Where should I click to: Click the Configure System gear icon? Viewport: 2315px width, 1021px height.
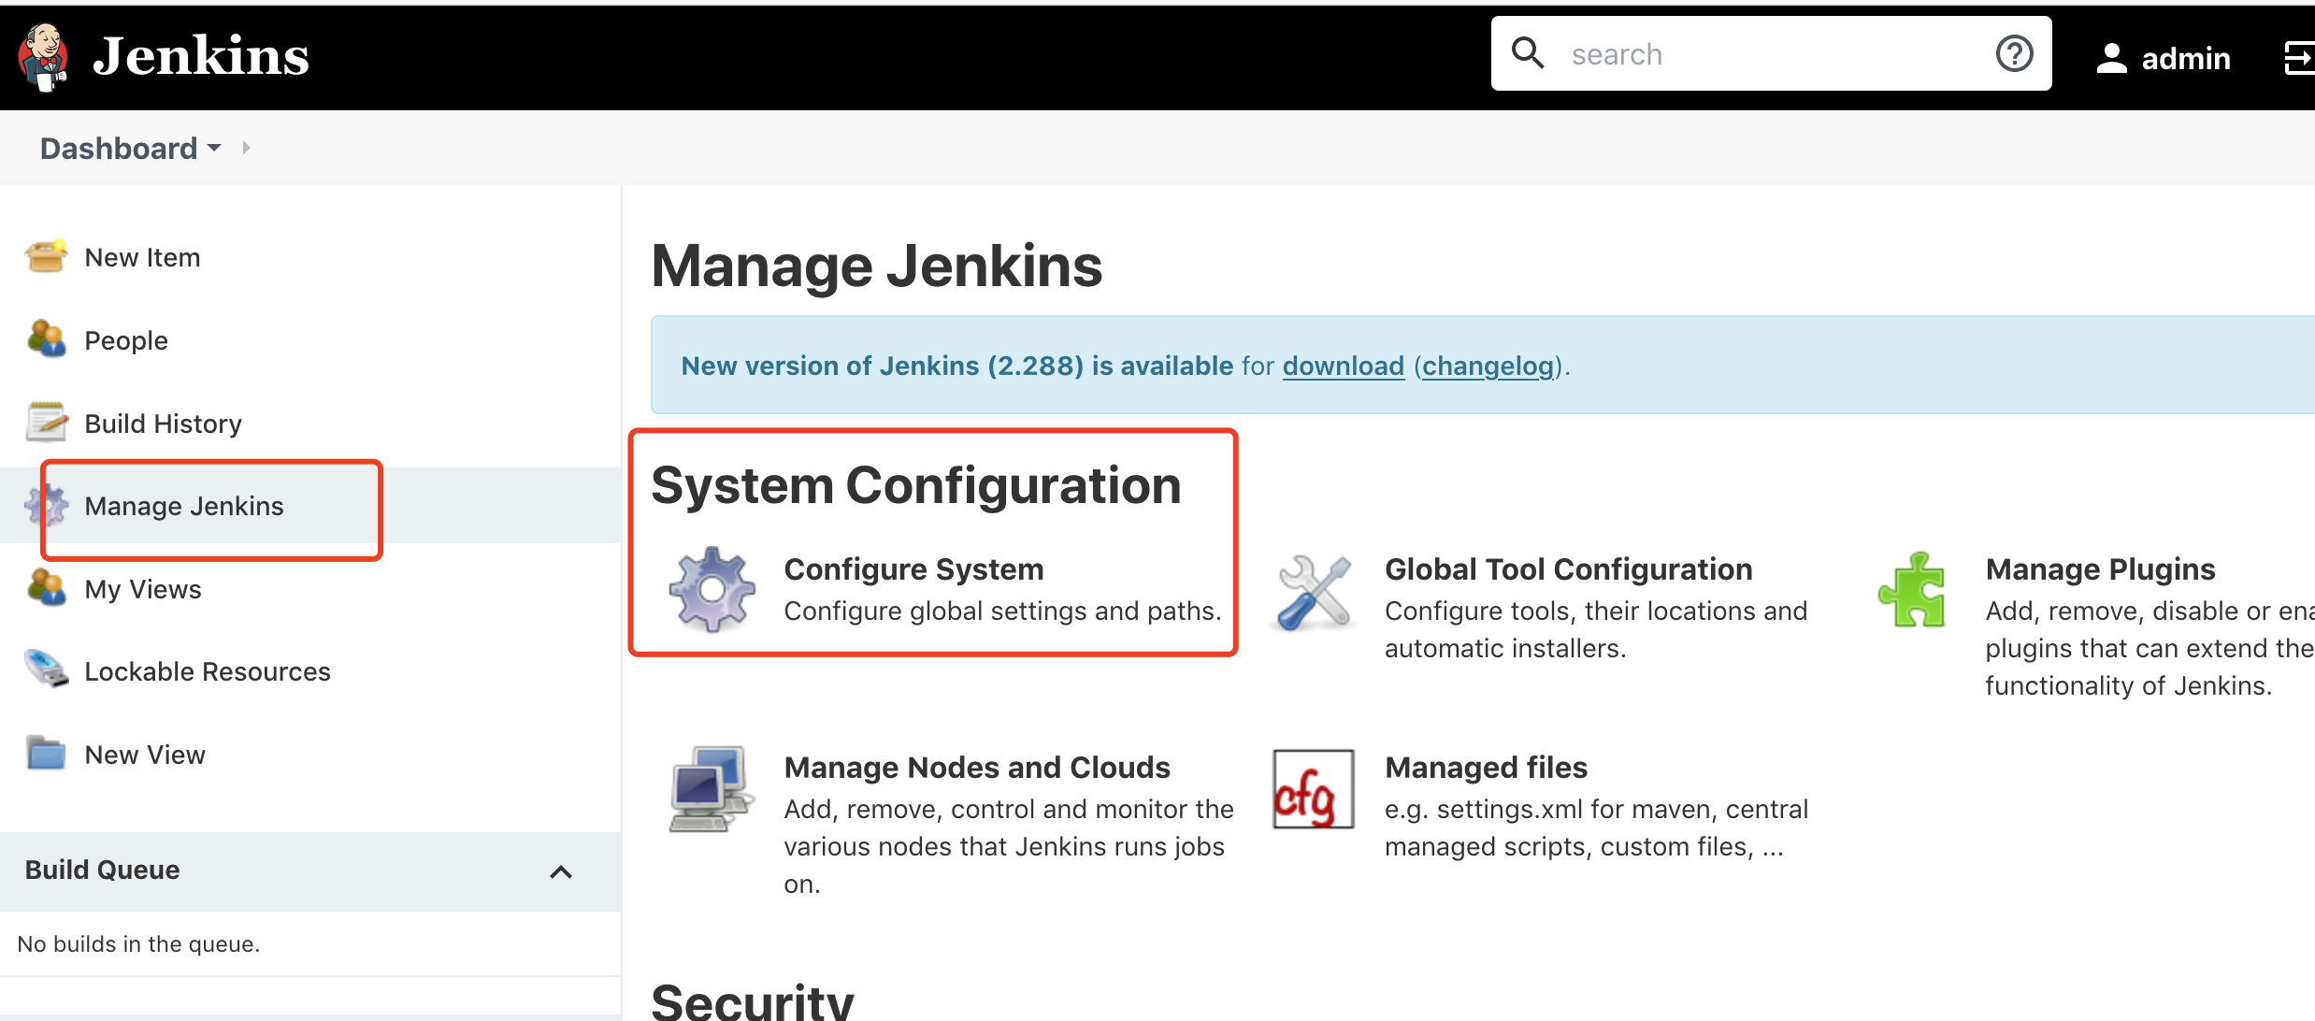pyautogui.click(x=712, y=589)
